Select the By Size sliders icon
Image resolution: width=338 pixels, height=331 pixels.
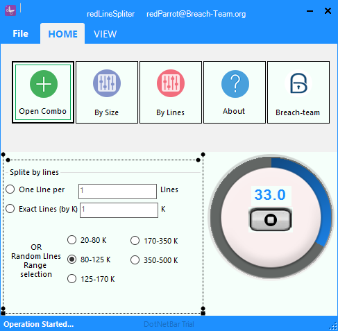tap(107, 83)
